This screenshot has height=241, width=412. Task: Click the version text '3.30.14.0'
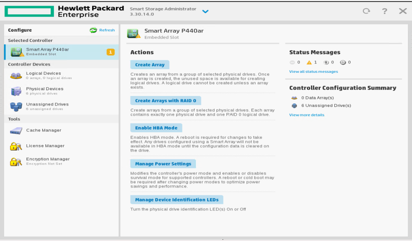pyautogui.click(x=142, y=14)
